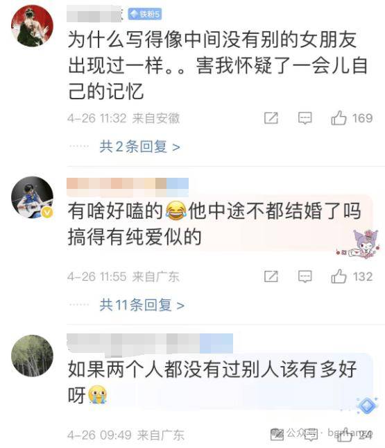
Task: Expand 共2条回复 replies
Action: click(x=139, y=147)
